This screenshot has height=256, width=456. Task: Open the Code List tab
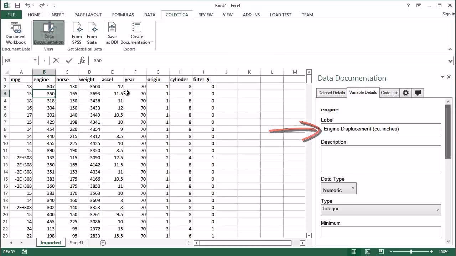[389, 93]
